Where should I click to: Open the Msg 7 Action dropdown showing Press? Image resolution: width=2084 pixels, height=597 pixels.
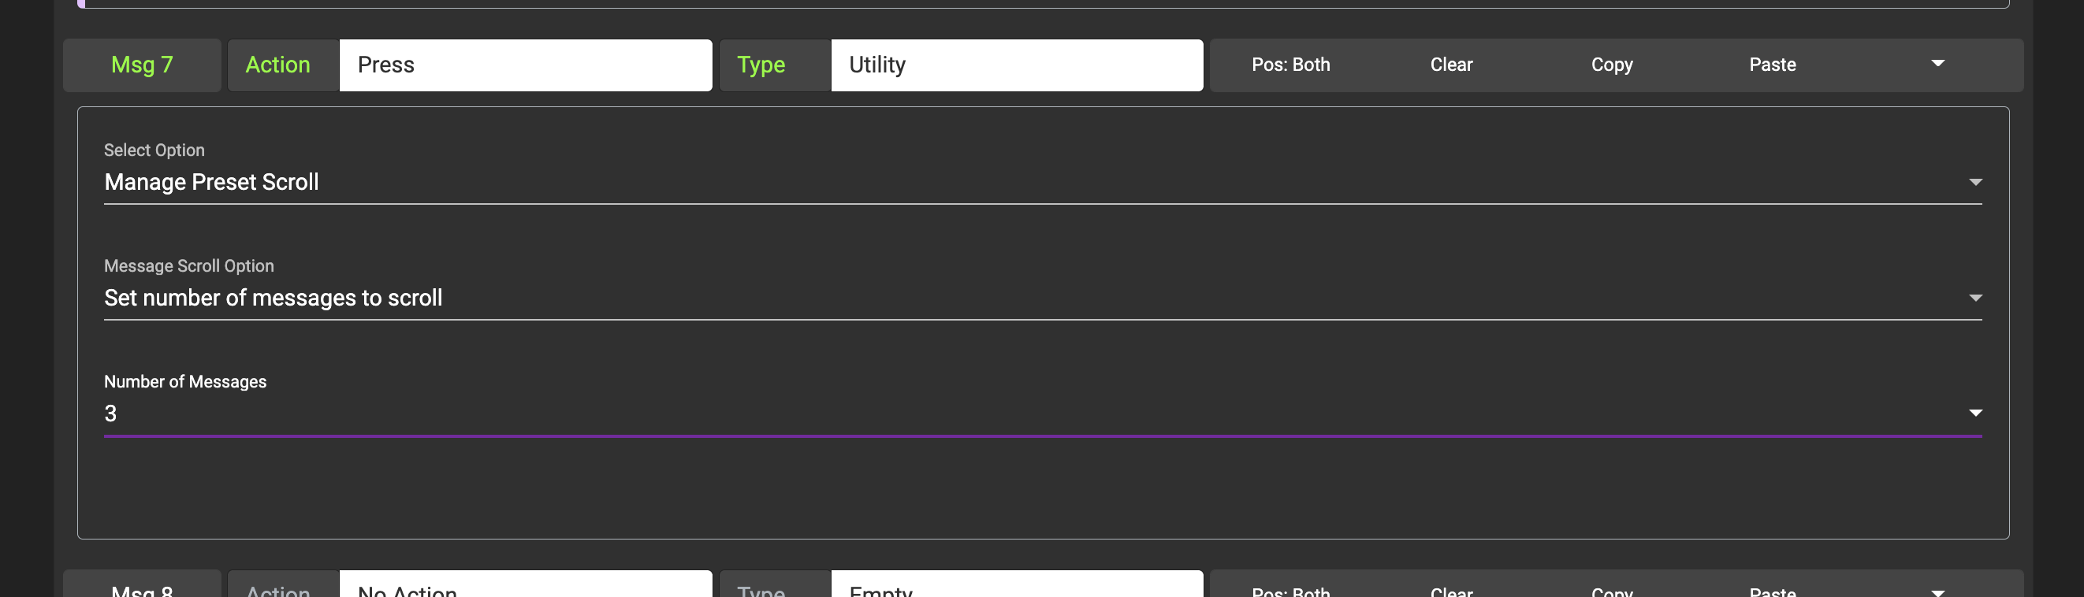(525, 65)
